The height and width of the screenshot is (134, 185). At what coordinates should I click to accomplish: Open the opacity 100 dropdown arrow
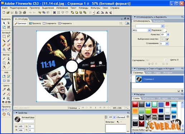pyautogui.click(x=114, y=117)
